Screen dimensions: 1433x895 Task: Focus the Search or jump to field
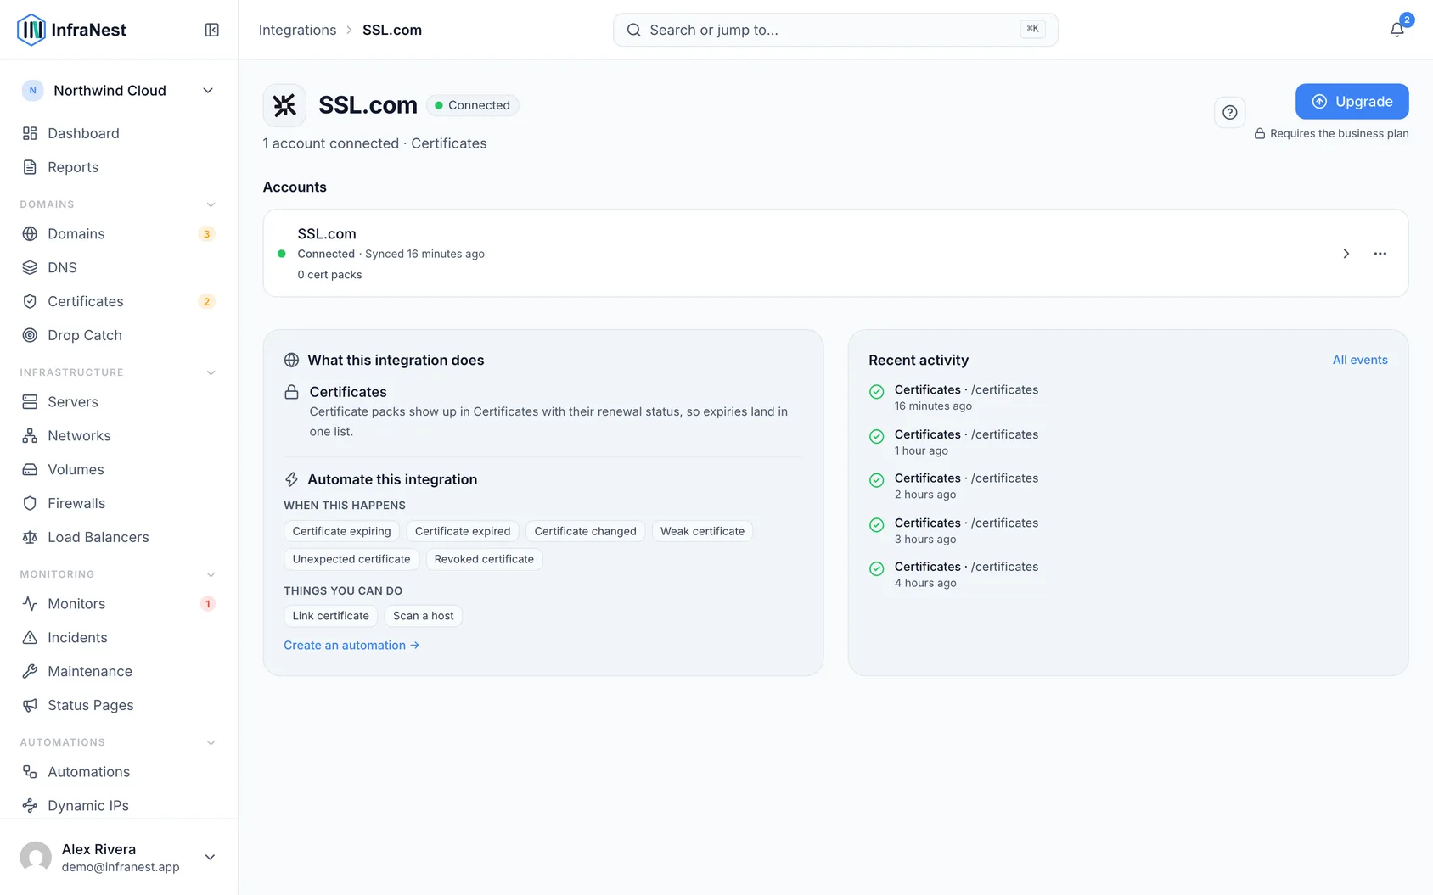click(x=835, y=30)
